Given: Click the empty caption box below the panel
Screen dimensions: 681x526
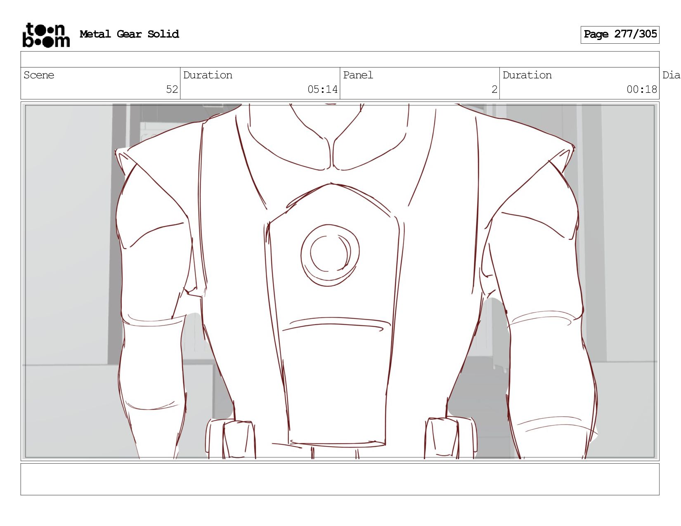Looking at the screenshot, I should tap(340, 479).
